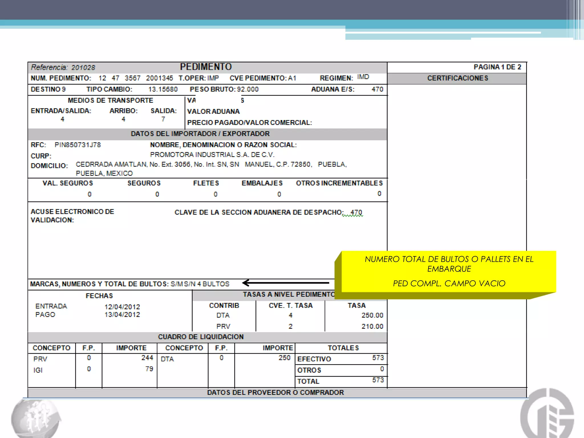The image size is (584, 438).
Task: Select the DTA tasa value 250.00
Action: point(372,315)
